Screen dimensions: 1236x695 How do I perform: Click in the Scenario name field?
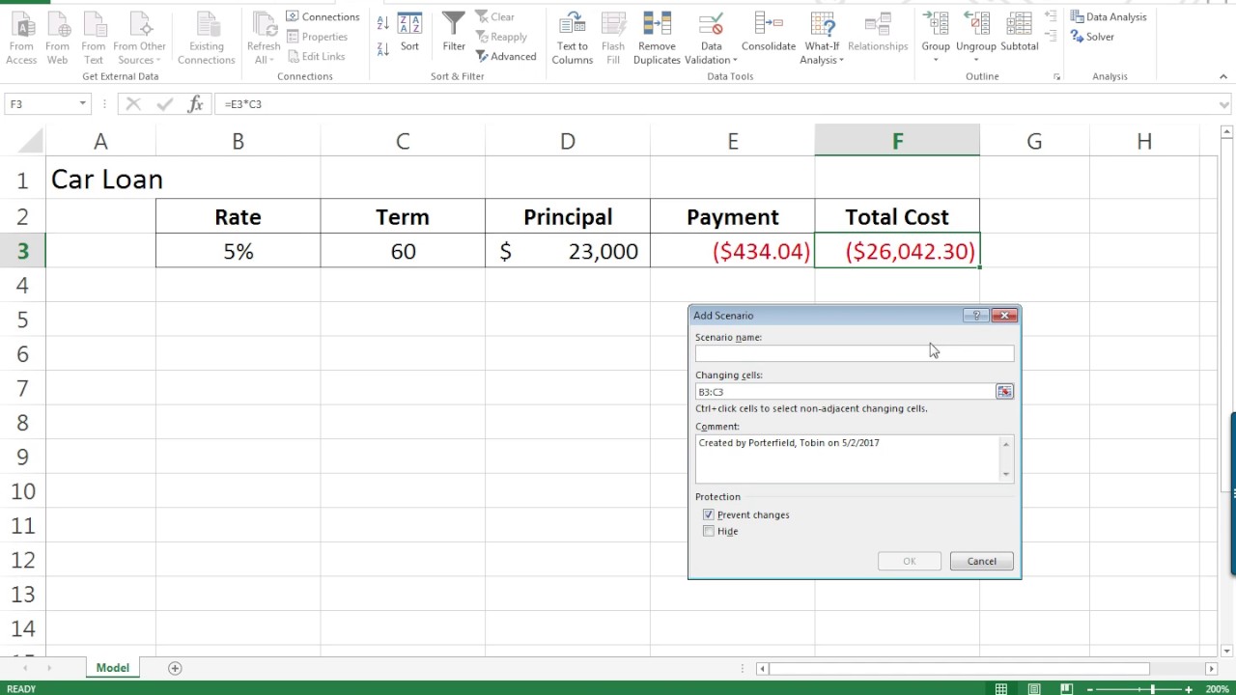855,353
